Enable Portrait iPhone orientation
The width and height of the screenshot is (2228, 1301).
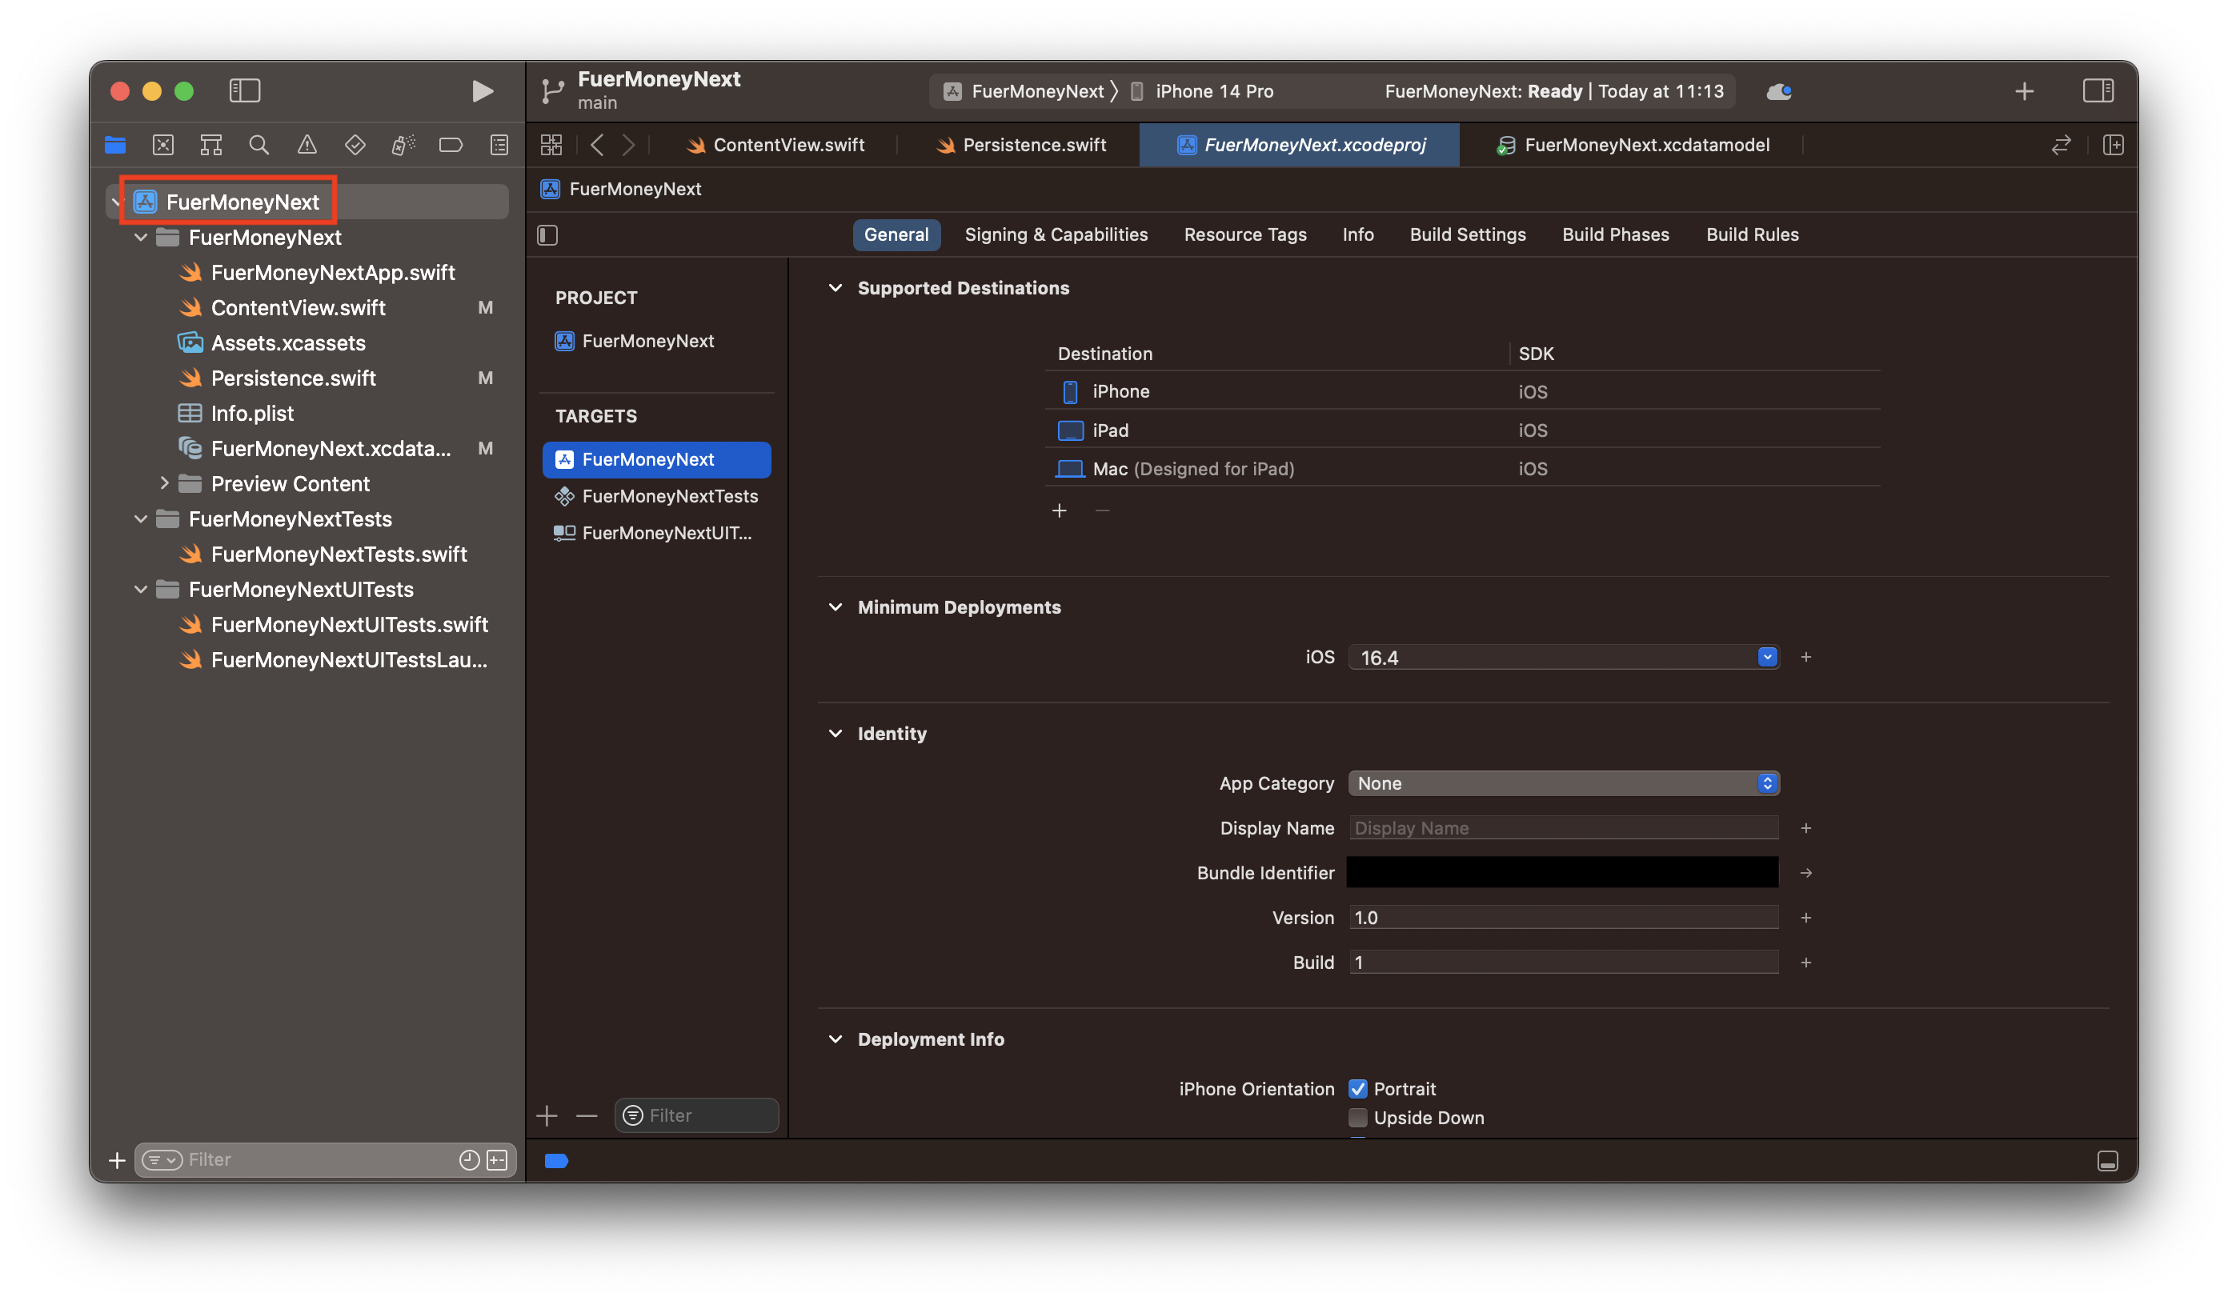(x=1359, y=1088)
